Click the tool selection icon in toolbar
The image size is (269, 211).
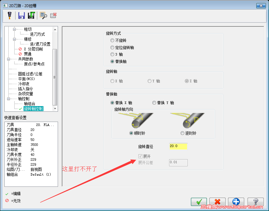[10, 16]
